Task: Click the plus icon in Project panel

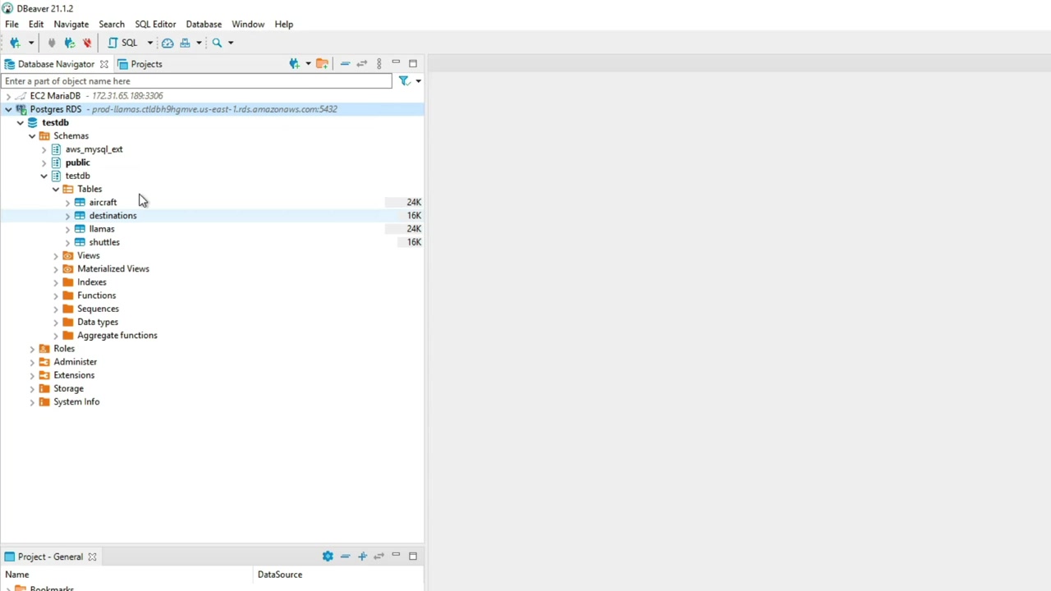Action: [362, 557]
